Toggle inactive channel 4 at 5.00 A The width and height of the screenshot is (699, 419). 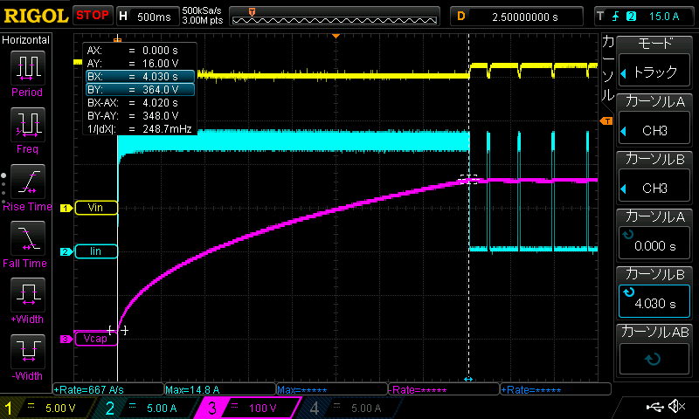tap(350, 408)
